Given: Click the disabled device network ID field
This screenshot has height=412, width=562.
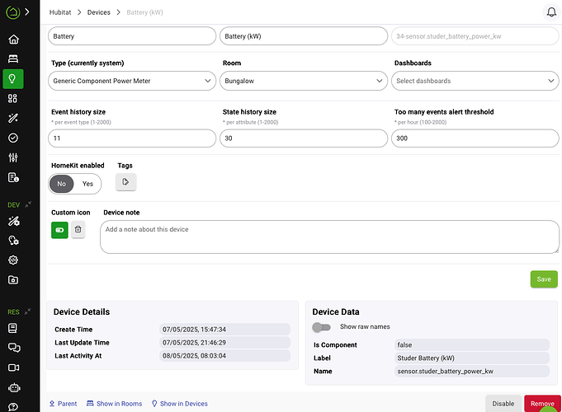Looking at the screenshot, I should point(475,36).
